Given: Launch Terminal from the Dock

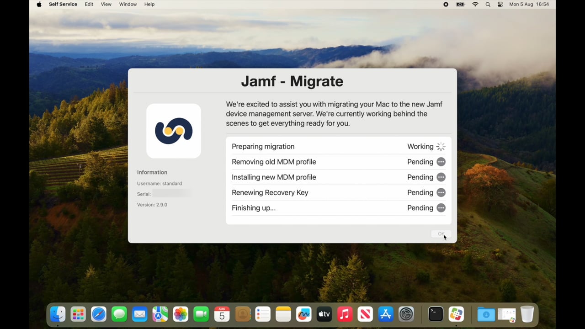Looking at the screenshot, I should 436,314.
